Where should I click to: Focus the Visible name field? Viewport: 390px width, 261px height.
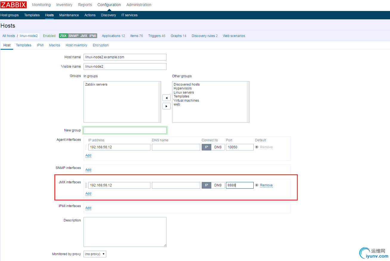coord(125,66)
